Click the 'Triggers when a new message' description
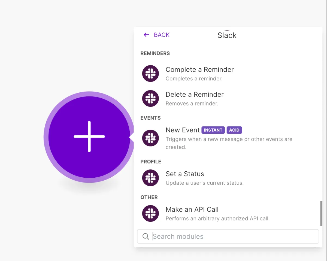This screenshot has width=327, height=261. (229, 143)
